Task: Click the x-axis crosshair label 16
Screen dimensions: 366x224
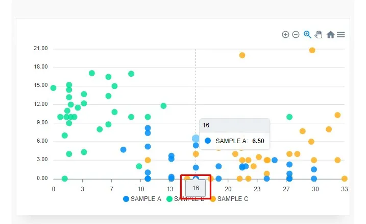Action: [x=196, y=188]
